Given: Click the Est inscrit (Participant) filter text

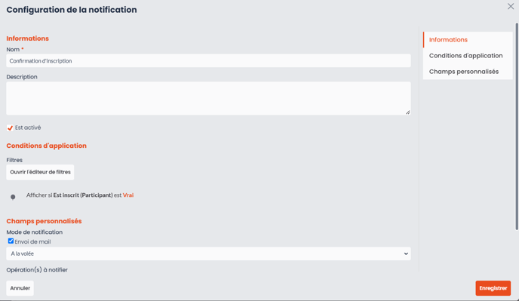Looking at the screenshot, I should click(x=83, y=195).
